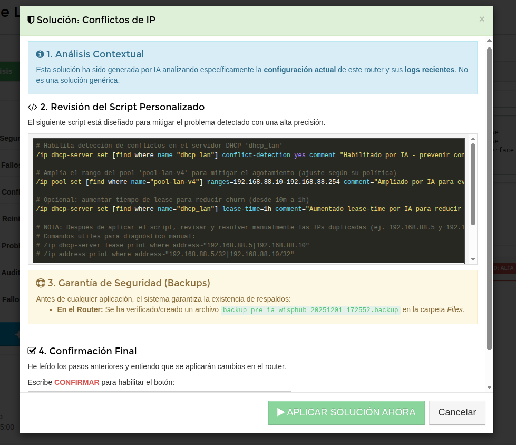
Task: Click the script code box scrollbar thumb
Action: point(473,185)
